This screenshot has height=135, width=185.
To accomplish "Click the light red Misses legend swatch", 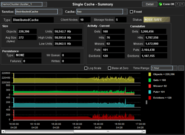I will [x=149, y=86].
